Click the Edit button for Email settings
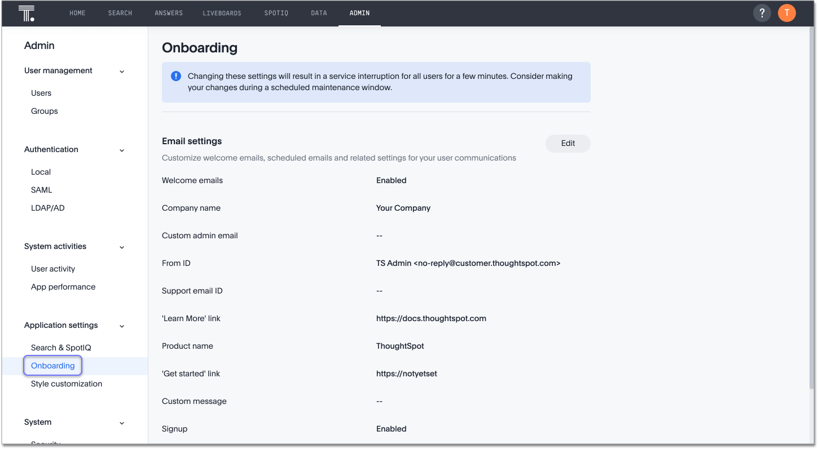 coord(568,143)
